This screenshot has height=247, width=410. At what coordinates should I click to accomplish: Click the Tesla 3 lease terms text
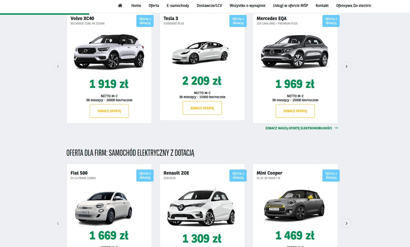[202, 97]
